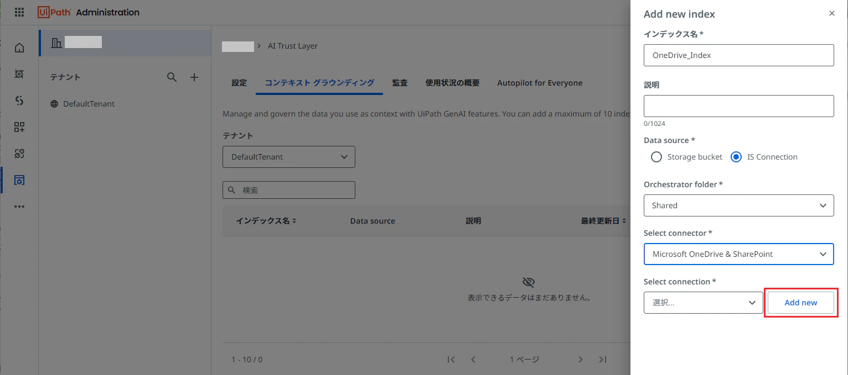The width and height of the screenshot is (848, 375).
Task: Click the 1 ページ pagination label
Action: click(524, 360)
